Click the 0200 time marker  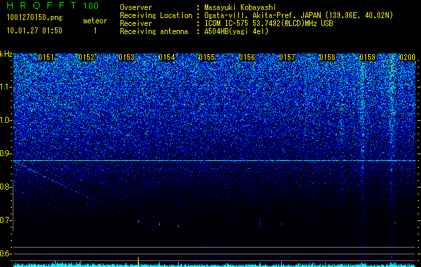pyautogui.click(x=408, y=57)
